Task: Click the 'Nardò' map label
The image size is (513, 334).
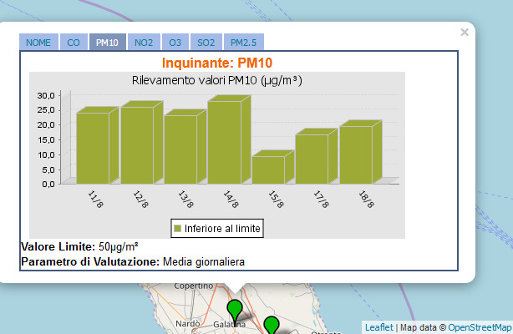Action: coord(188,324)
